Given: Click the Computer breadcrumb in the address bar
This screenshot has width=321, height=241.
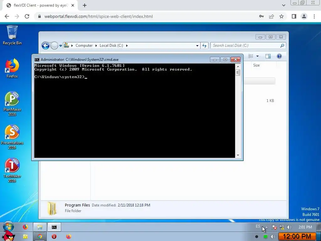Looking at the screenshot, I should point(84,46).
